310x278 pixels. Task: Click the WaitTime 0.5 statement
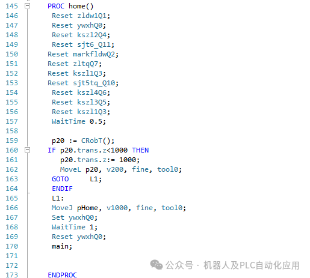pyautogui.click(x=79, y=121)
